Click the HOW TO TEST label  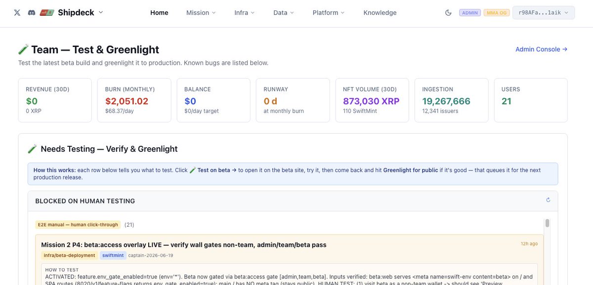62,270
